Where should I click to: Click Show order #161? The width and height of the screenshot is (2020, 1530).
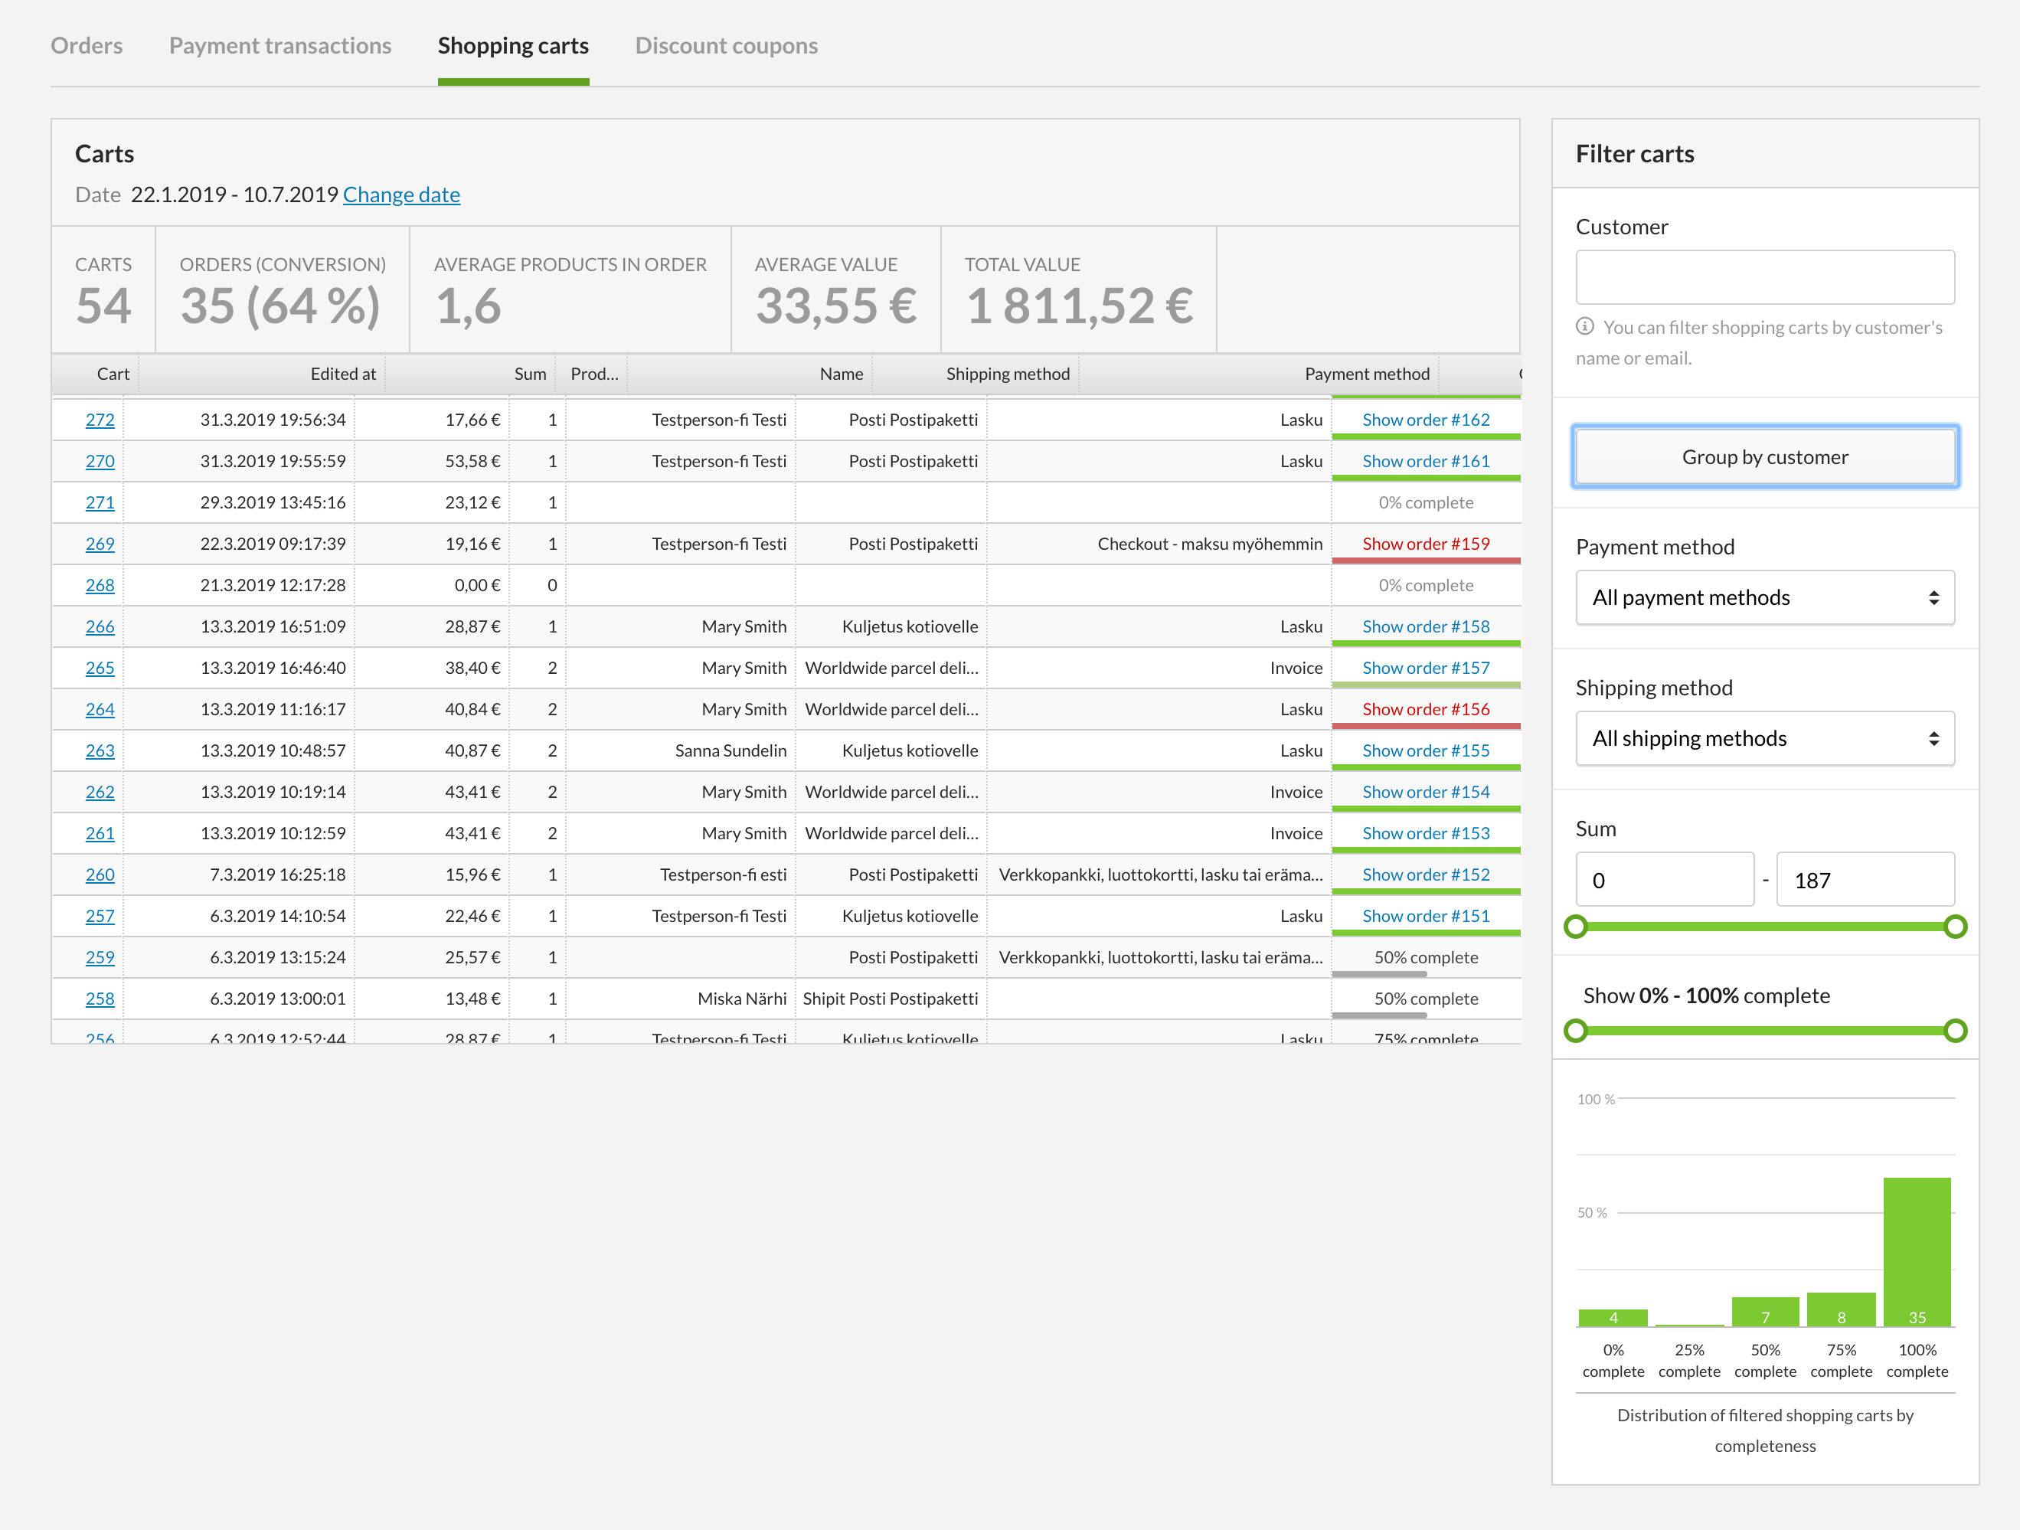pos(1426,460)
